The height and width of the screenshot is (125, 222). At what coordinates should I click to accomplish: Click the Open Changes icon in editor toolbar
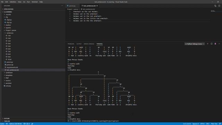click(215, 6)
